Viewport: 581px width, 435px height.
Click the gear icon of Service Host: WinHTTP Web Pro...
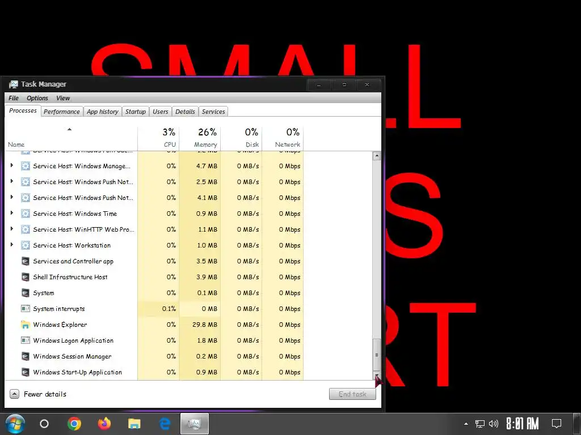[25, 229]
